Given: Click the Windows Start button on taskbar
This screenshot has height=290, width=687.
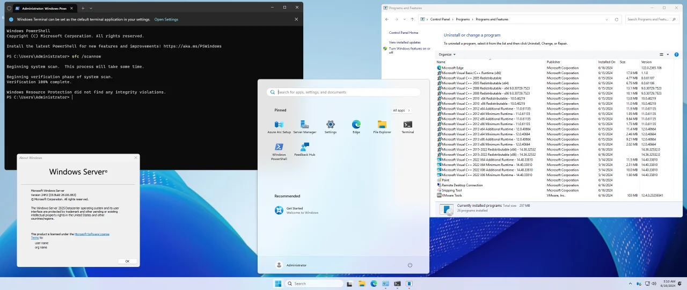Looking at the screenshot, I should pos(278,284).
